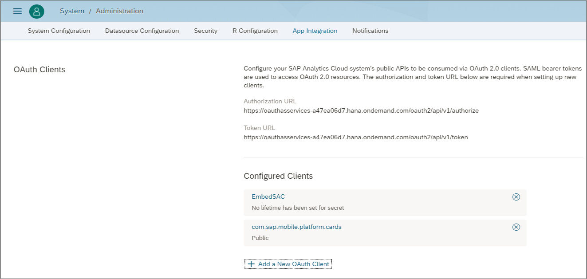The width and height of the screenshot is (587, 279).
Task: Open the System Configuration tab
Action: pyautogui.click(x=59, y=31)
